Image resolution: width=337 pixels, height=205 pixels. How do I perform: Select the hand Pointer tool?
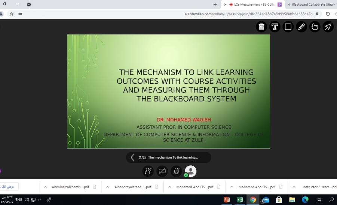[x=315, y=27]
